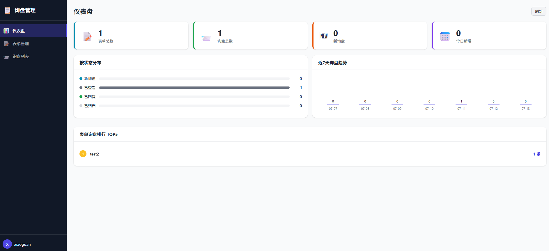The height and width of the screenshot is (251, 549).
Task: Click the yellow rank 1 badge
Action: click(83, 154)
